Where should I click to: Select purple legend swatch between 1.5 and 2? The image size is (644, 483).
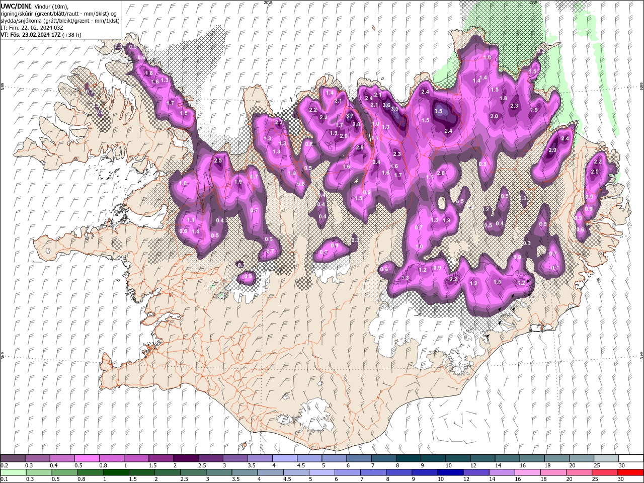pyautogui.click(x=161, y=458)
